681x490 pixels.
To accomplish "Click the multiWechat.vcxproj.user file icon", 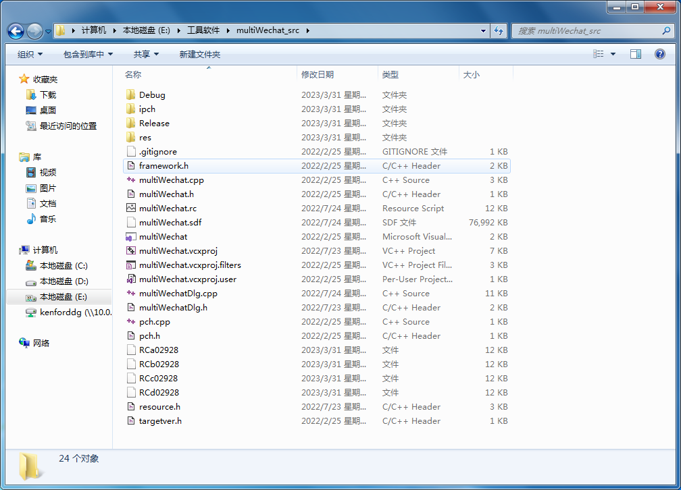I will tap(131, 279).
